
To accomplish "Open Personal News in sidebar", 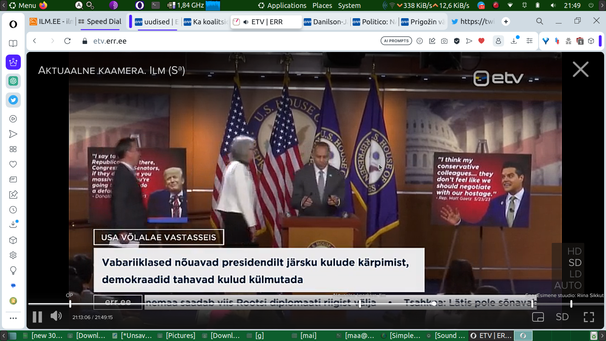I will [13, 180].
